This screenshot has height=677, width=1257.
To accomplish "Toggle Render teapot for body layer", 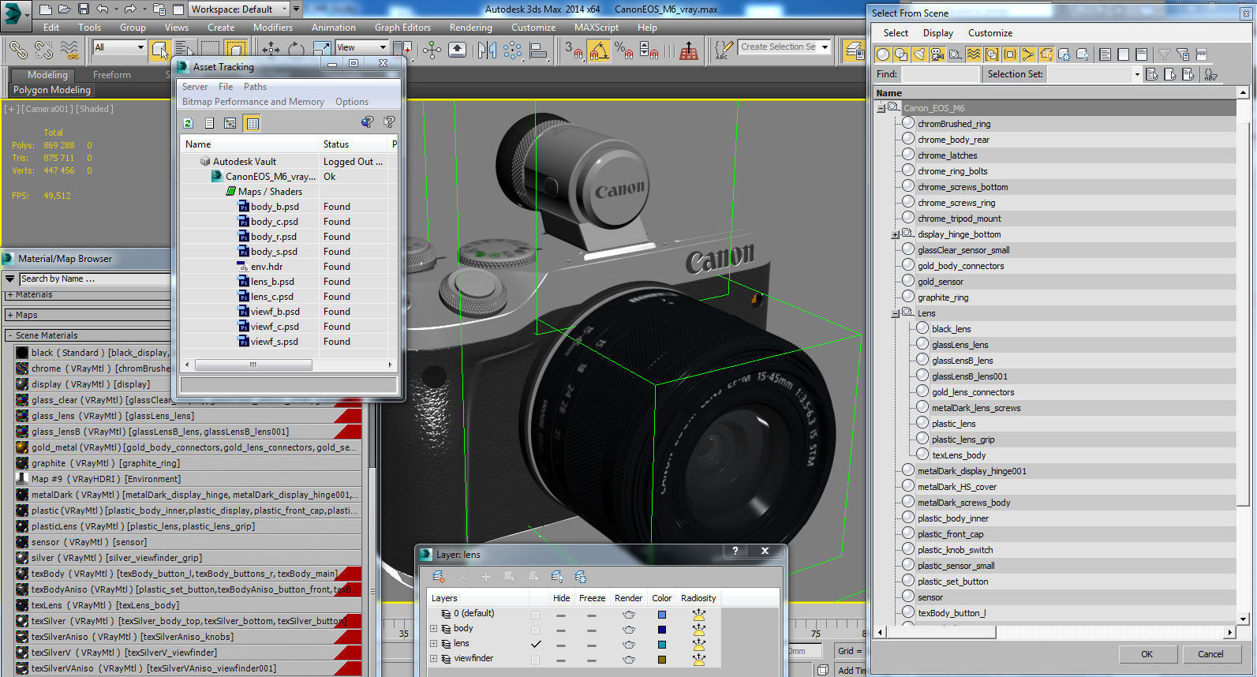I will (629, 629).
